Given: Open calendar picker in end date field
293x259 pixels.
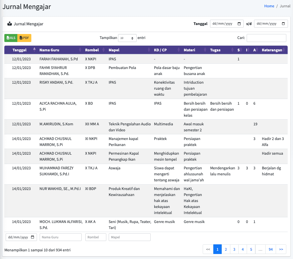Looking at the screenshot, I should pos(283,24).
